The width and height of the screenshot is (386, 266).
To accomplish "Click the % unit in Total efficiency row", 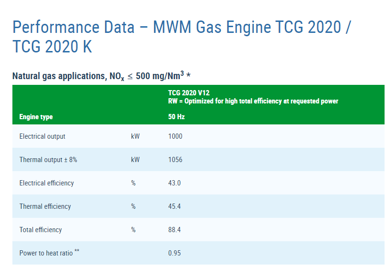I will tap(133, 230).
